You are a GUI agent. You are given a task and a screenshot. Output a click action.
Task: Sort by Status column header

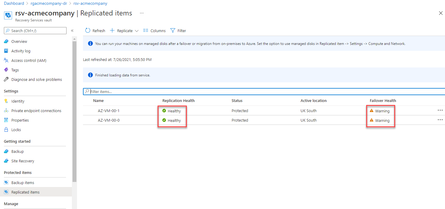point(237,100)
